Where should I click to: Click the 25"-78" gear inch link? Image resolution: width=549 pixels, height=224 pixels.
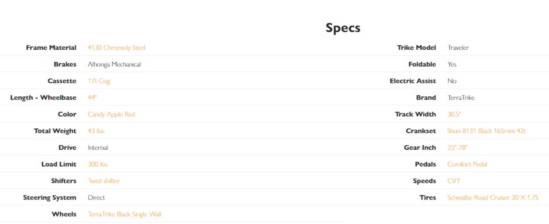pos(457,148)
